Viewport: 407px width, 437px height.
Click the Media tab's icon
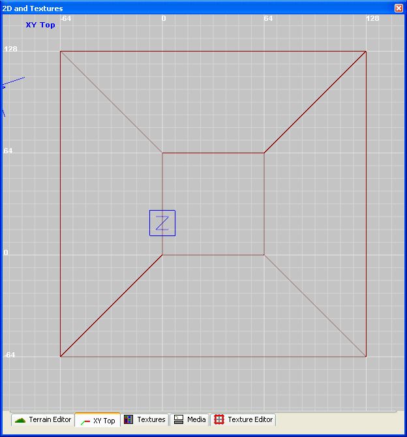(x=179, y=419)
